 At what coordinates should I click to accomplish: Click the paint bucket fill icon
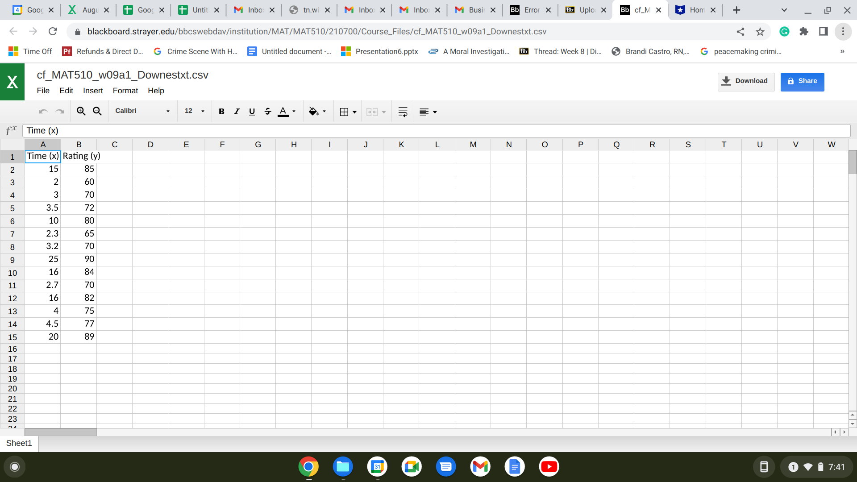pos(313,112)
